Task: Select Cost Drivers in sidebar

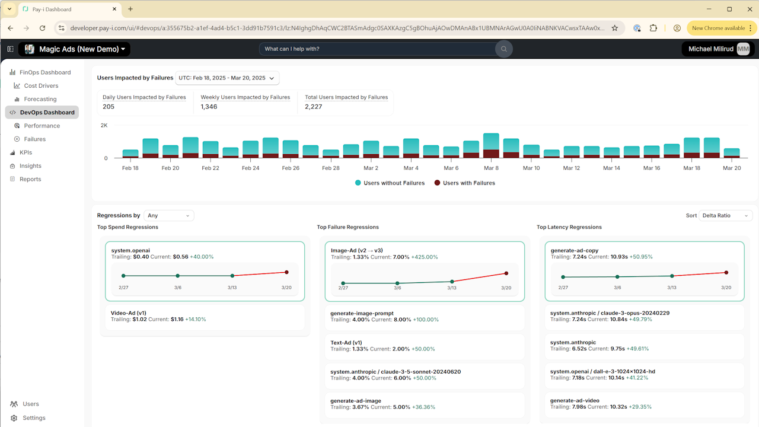Action: [40, 86]
